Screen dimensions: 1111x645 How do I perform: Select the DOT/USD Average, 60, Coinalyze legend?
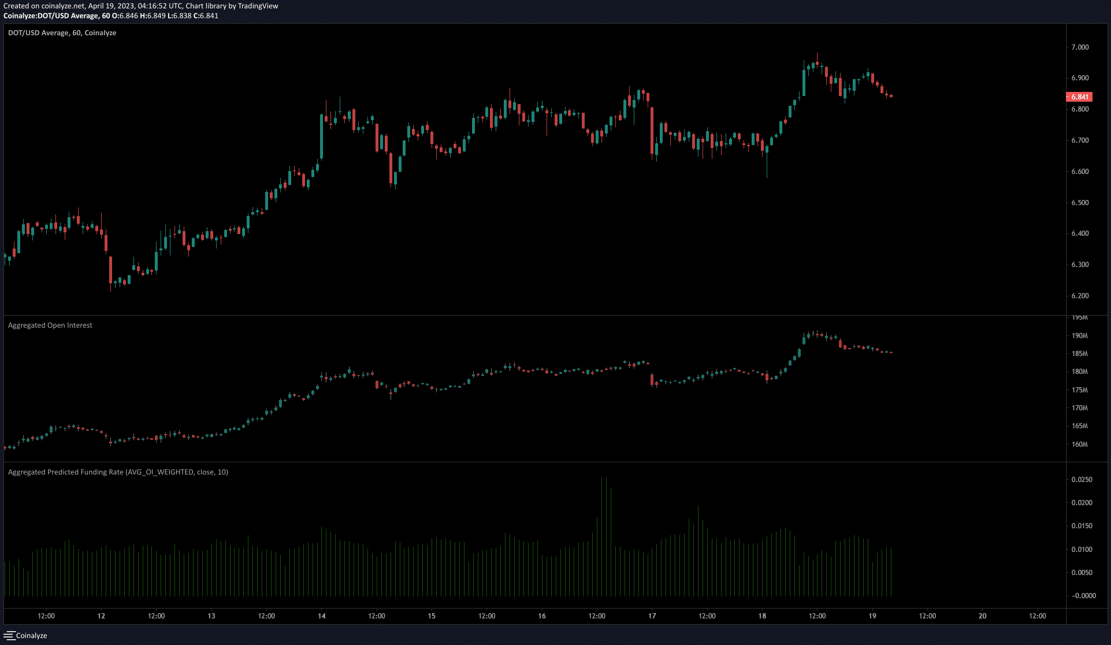(62, 33)
